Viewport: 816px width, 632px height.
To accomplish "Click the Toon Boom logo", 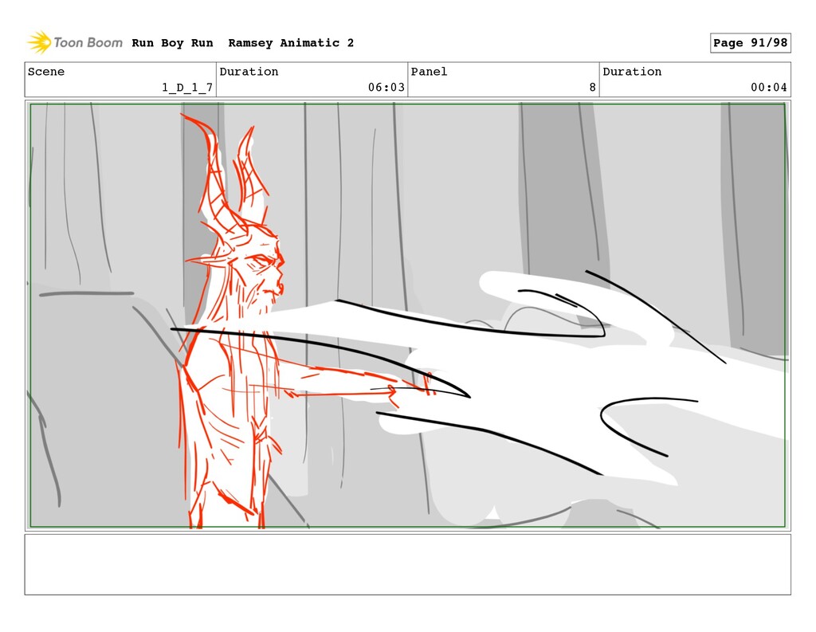I will (75, 43).
